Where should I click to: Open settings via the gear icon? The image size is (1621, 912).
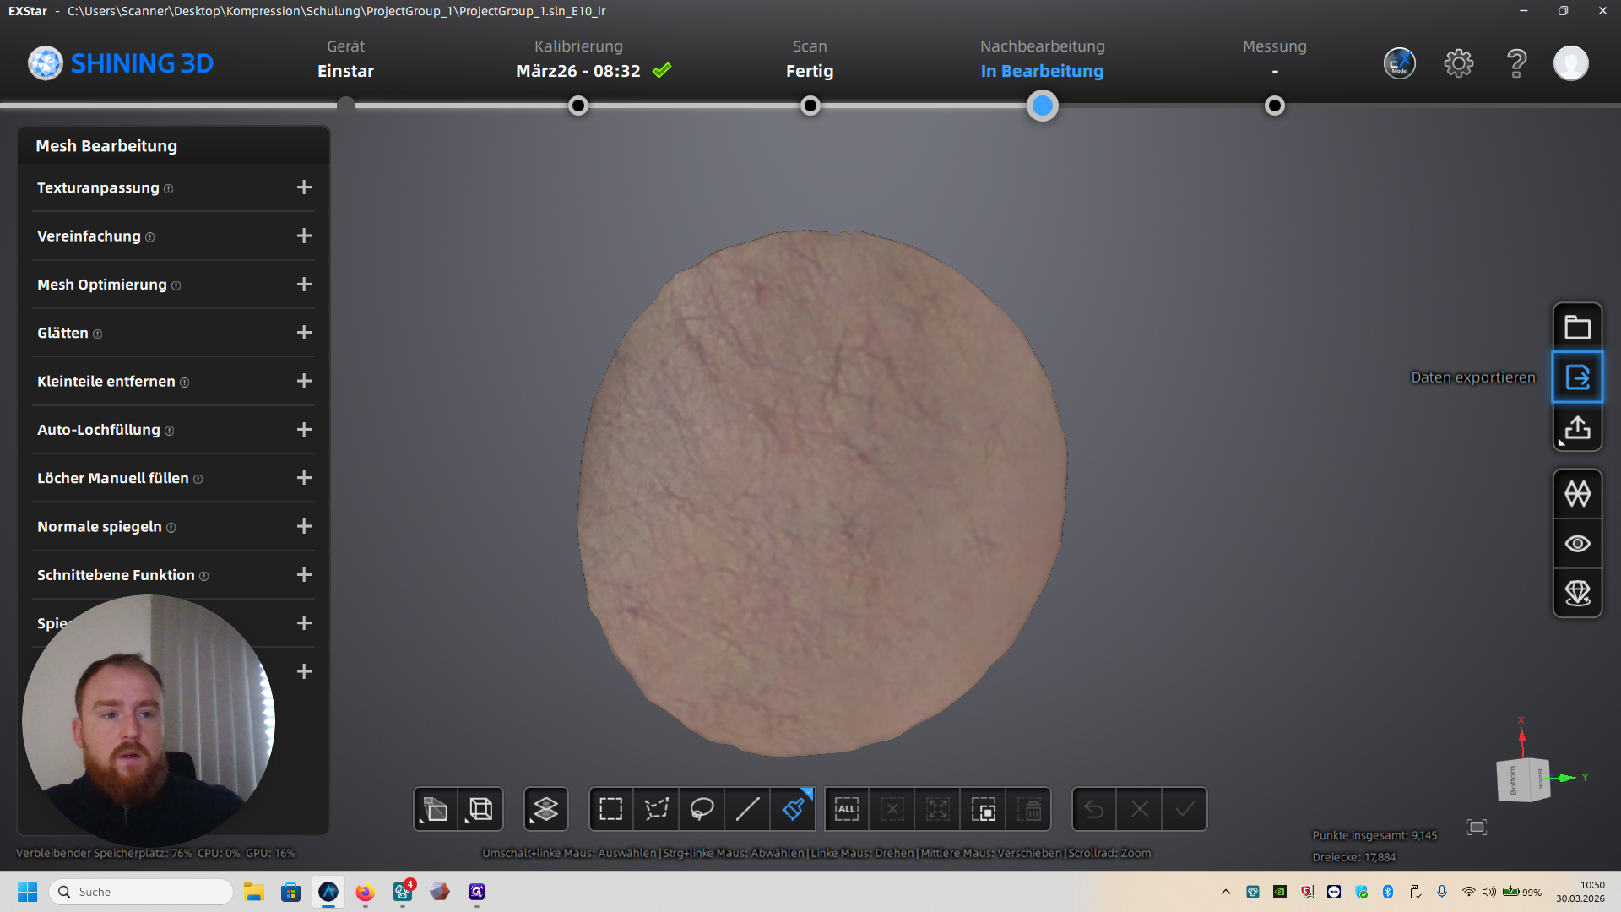click(1458, 63)
